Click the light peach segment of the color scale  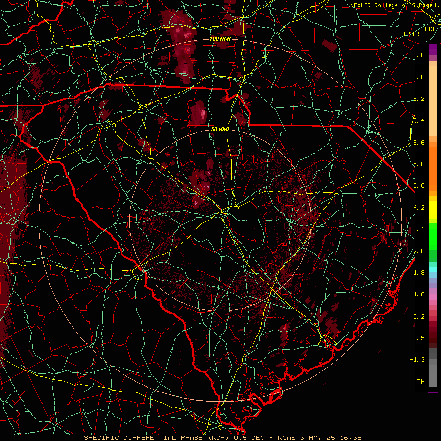pyautogui.click(x=433, y=100)
